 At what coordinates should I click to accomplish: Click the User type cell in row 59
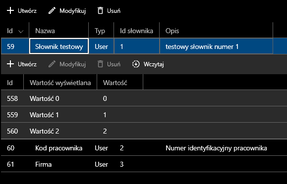coord(101,46)
